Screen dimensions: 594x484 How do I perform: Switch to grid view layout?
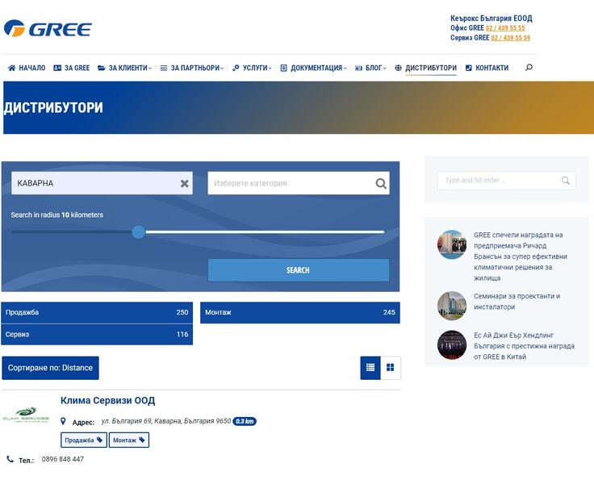[391, 368]
